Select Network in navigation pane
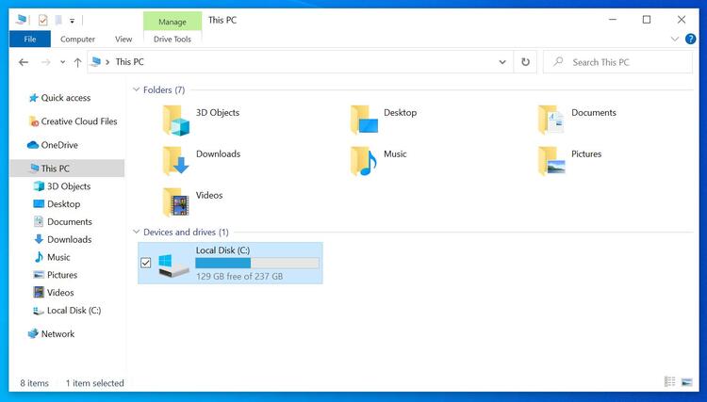Image resolution: width=707 pixels, height=402 pixels. (x=51, y=334)
